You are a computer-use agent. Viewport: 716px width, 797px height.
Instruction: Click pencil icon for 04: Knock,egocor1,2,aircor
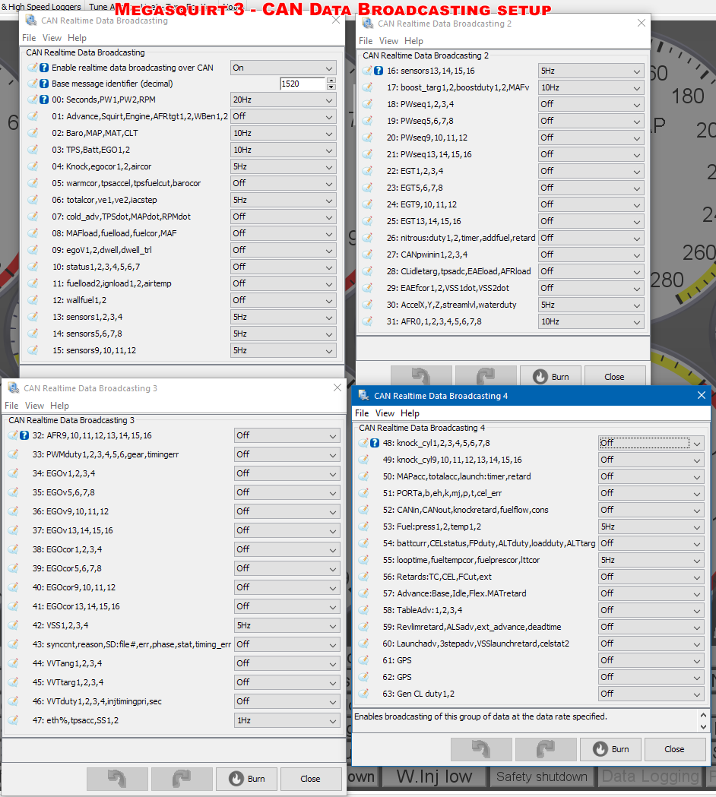point(33,166)
